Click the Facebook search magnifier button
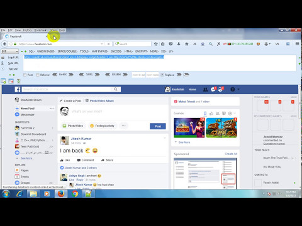Image resolution: width=302 pixels, height=226 pixels. (116, 89)
